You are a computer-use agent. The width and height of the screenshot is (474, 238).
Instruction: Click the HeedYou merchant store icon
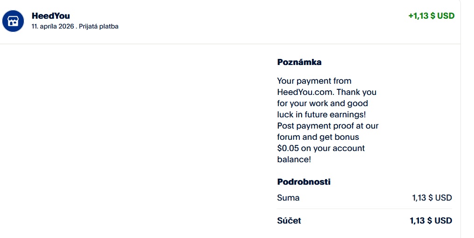13,21
